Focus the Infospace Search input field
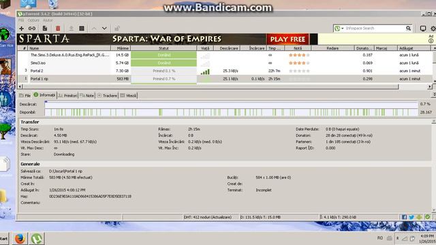 (374, 29)
